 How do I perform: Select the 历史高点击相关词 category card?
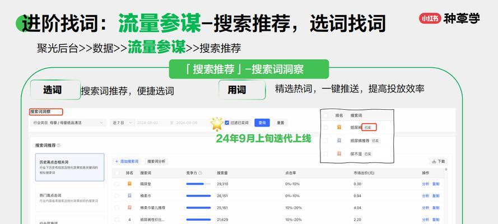coord(69,167)
